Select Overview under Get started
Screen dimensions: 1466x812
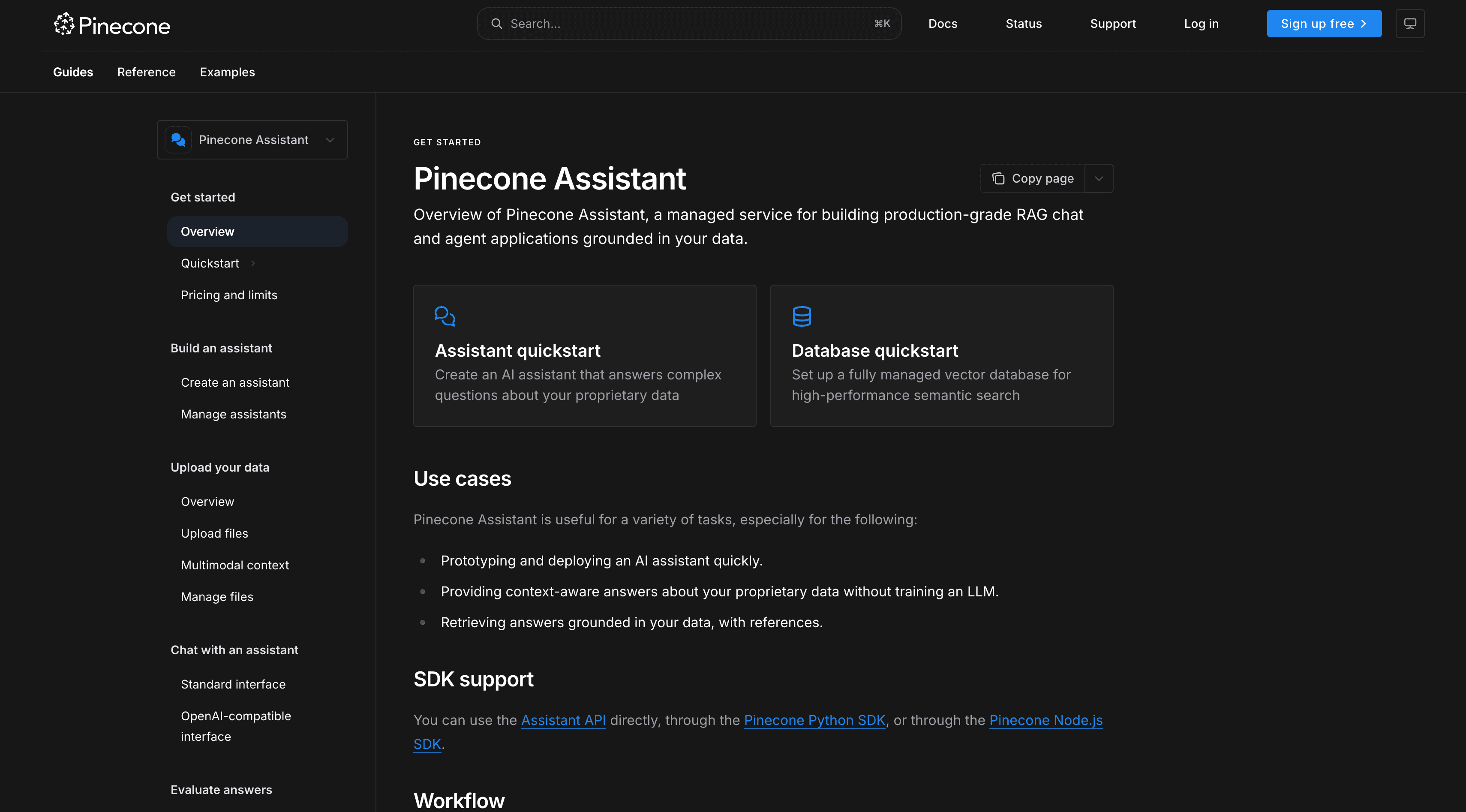point(257,232)
